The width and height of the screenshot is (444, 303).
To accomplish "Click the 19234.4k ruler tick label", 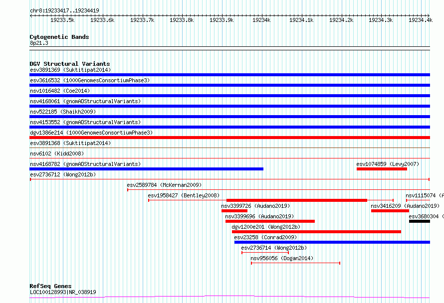I will (421, 20).
